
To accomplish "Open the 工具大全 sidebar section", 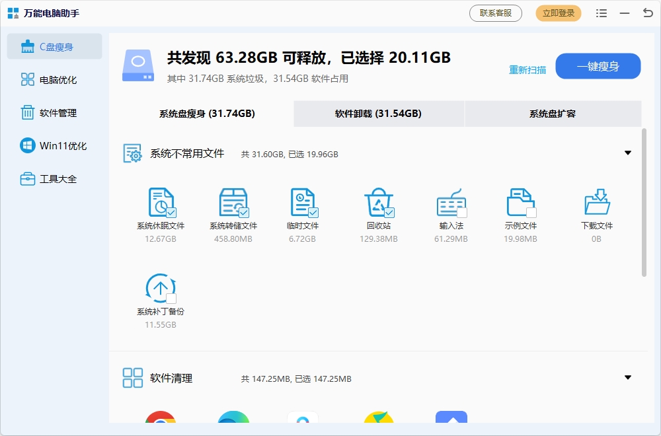I will 54,178.
